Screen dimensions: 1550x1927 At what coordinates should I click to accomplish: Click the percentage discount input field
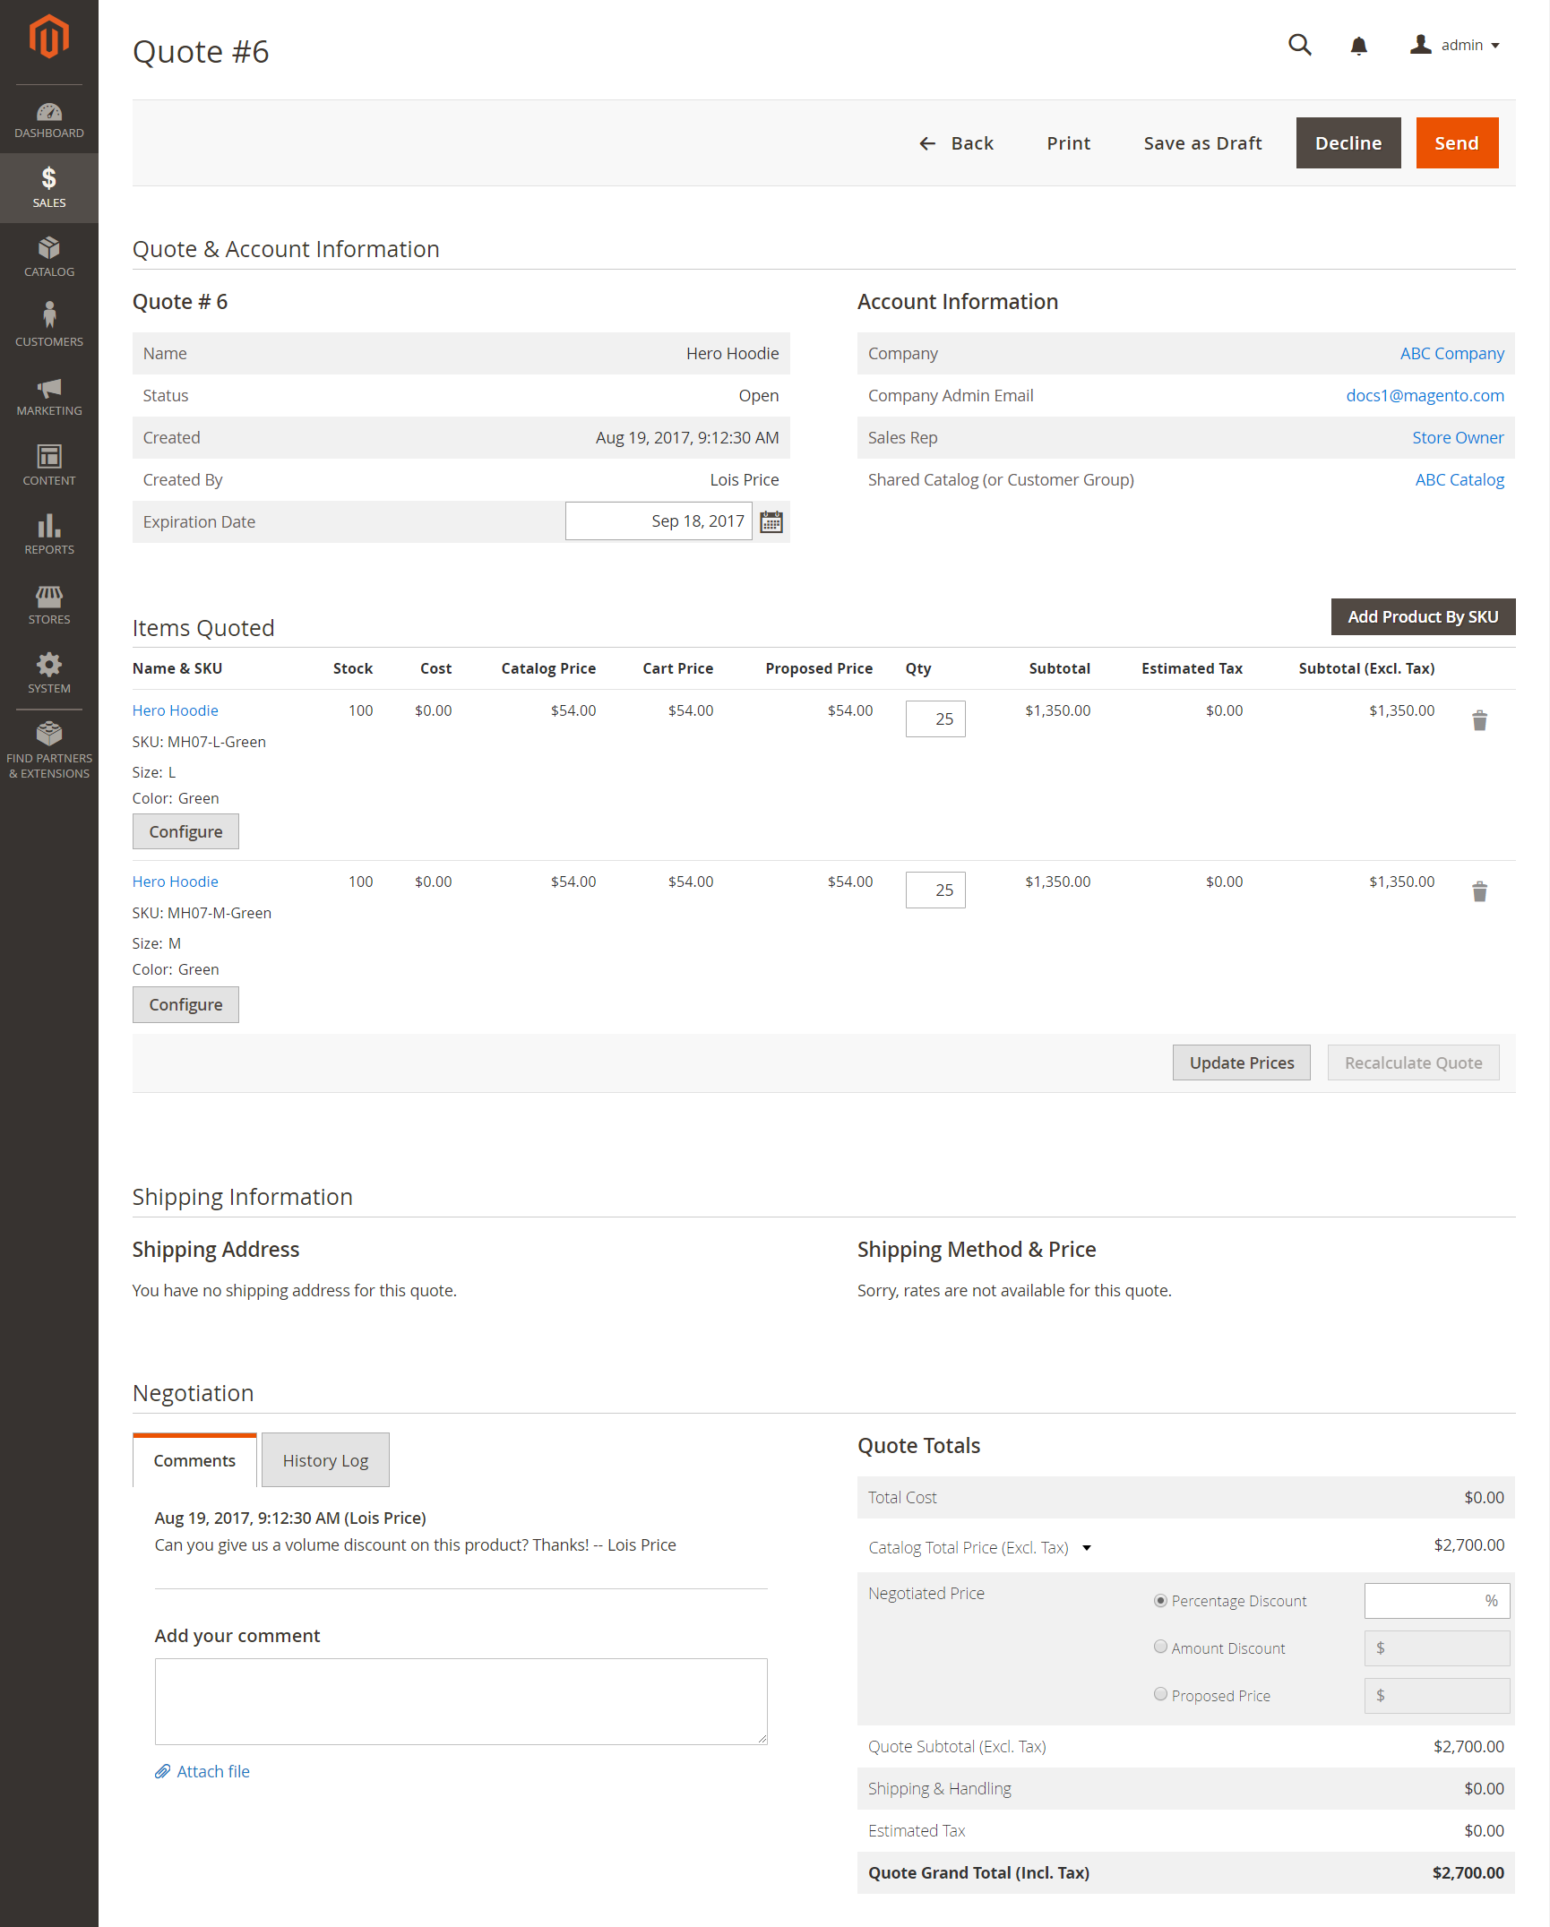(1437, 1601)
